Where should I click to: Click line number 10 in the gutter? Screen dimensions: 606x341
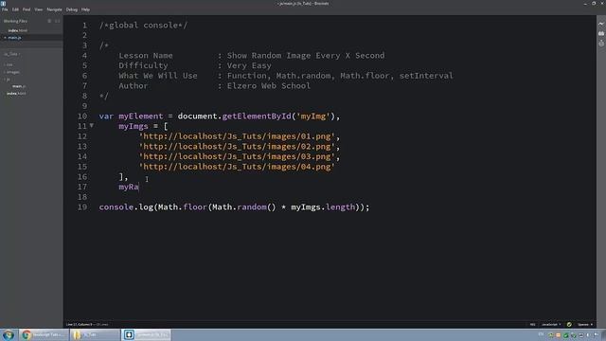coord(82,117)
